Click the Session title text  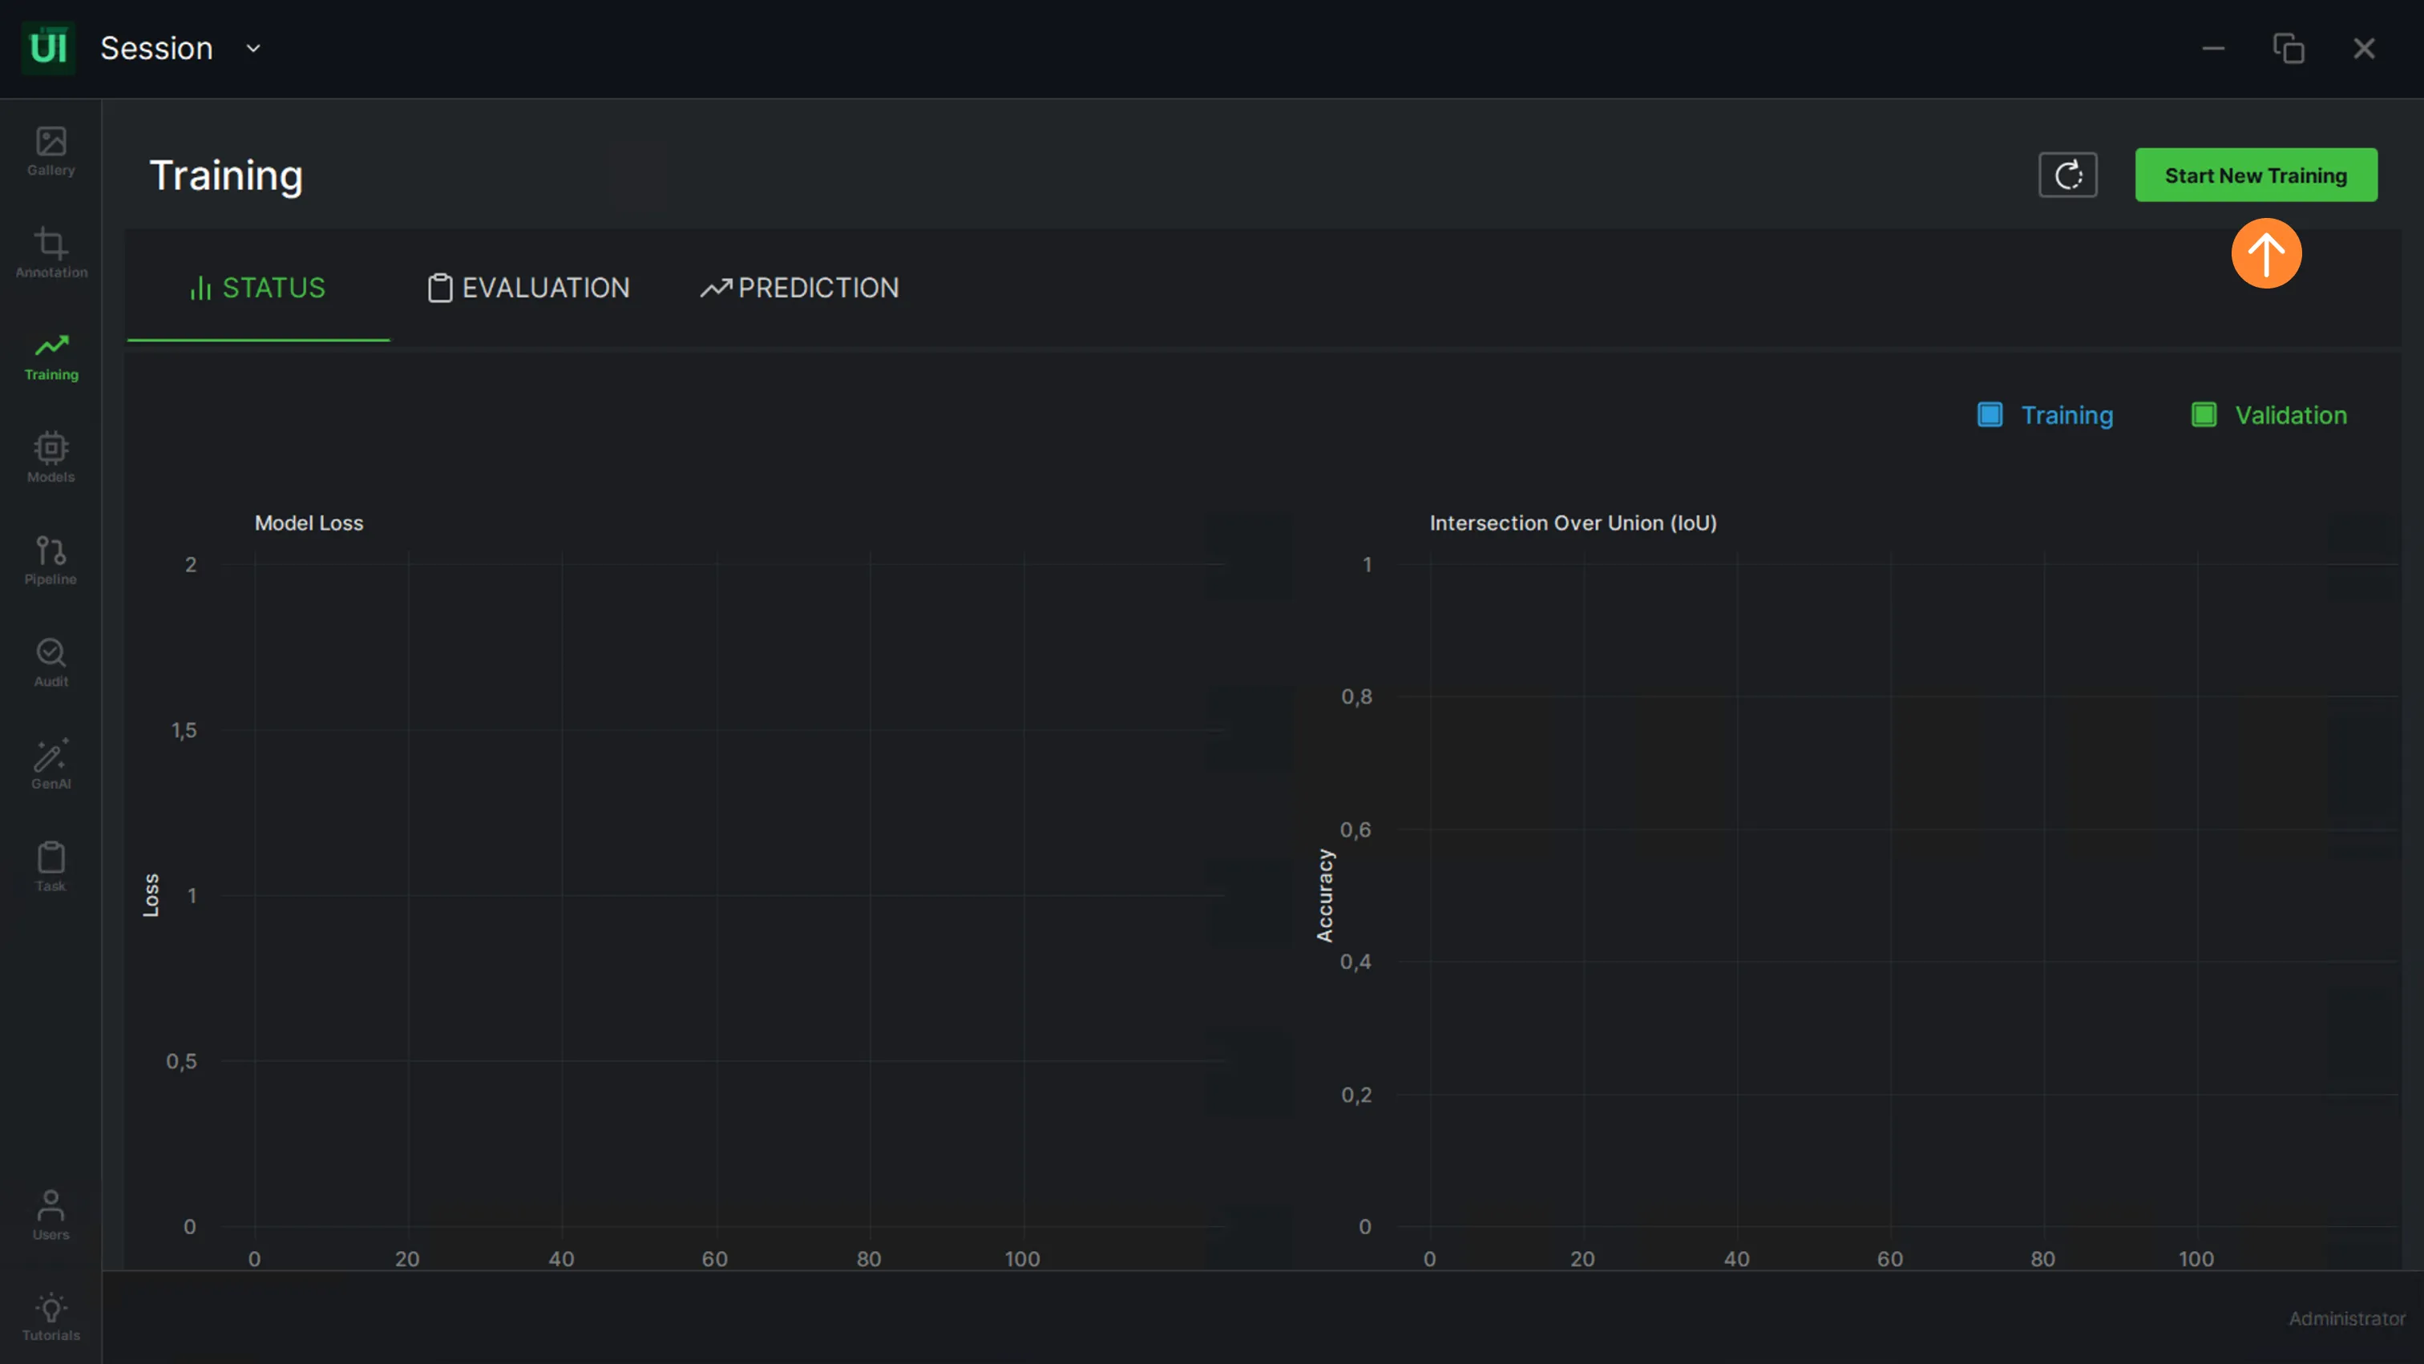point(156,48)
